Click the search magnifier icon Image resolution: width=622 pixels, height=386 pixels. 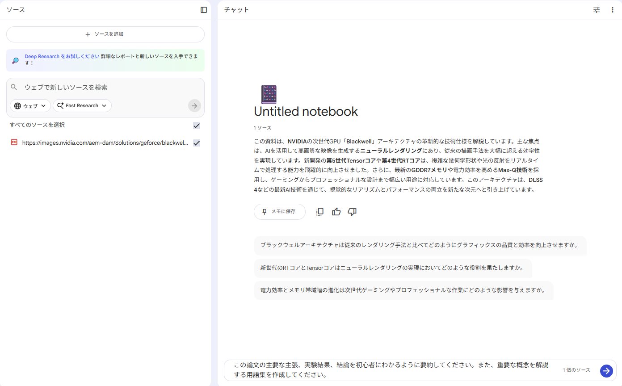(x=14, y=87)
